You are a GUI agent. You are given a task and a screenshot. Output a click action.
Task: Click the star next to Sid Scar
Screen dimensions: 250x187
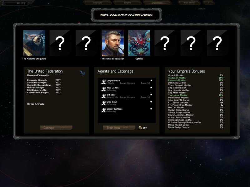pos(151,95)
